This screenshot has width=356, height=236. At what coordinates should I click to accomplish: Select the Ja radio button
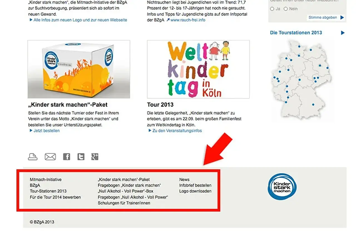[x=272, y=9]
